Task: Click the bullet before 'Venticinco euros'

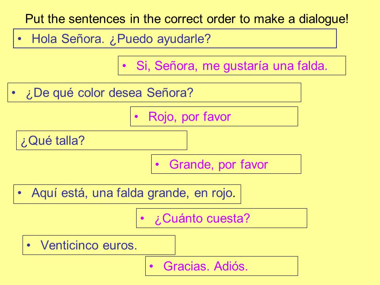Action: coord(28,245)
